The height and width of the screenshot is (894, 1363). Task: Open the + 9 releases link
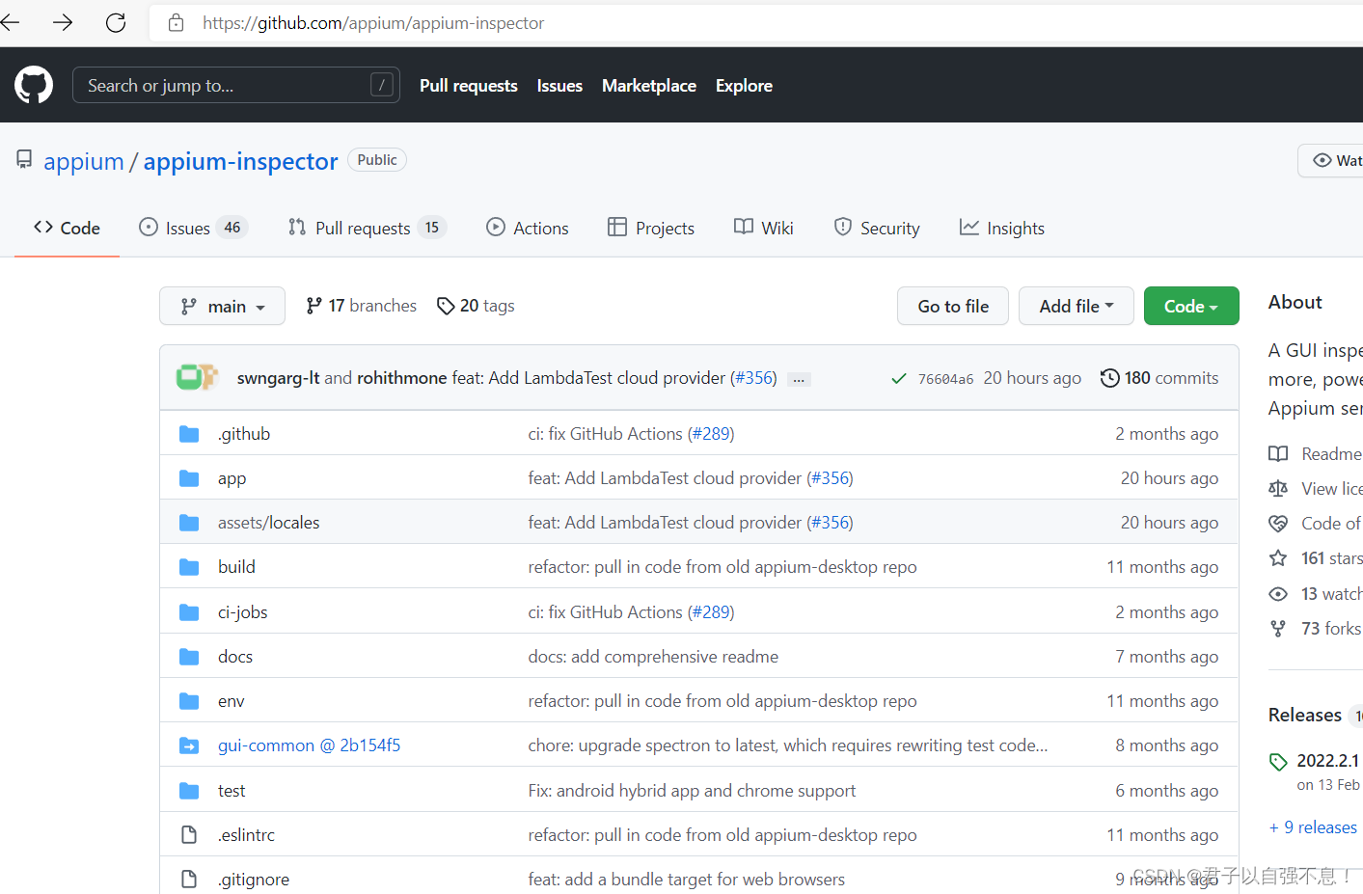(1313, 827)
